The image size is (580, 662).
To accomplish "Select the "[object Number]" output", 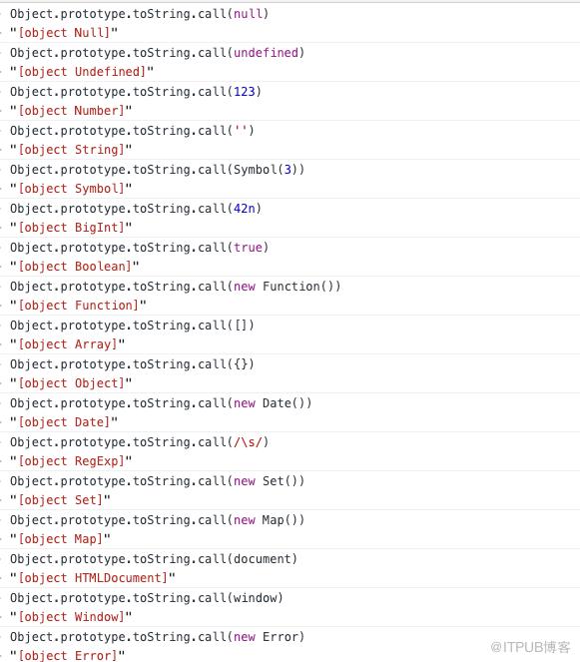I will coord(71,111).
